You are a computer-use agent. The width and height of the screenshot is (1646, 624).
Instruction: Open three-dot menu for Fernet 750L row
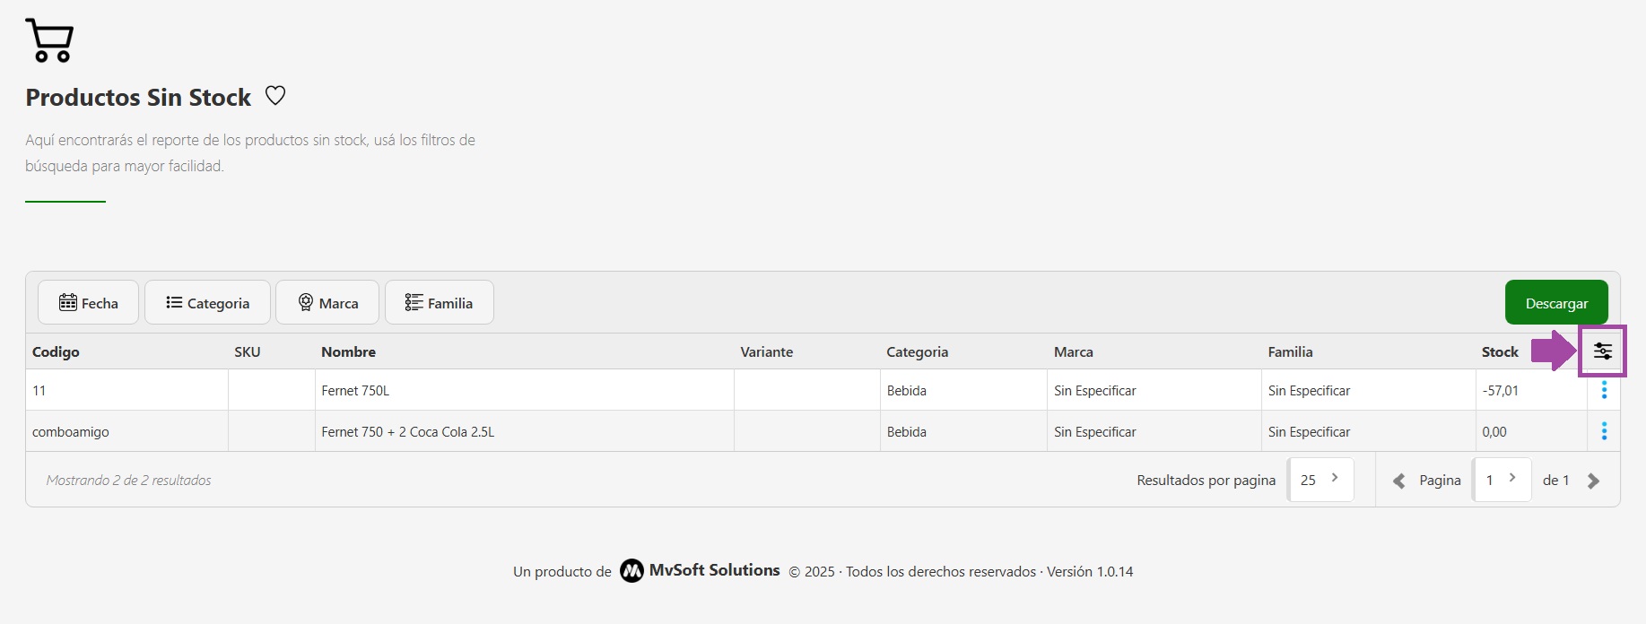[x=1604, y=390]
